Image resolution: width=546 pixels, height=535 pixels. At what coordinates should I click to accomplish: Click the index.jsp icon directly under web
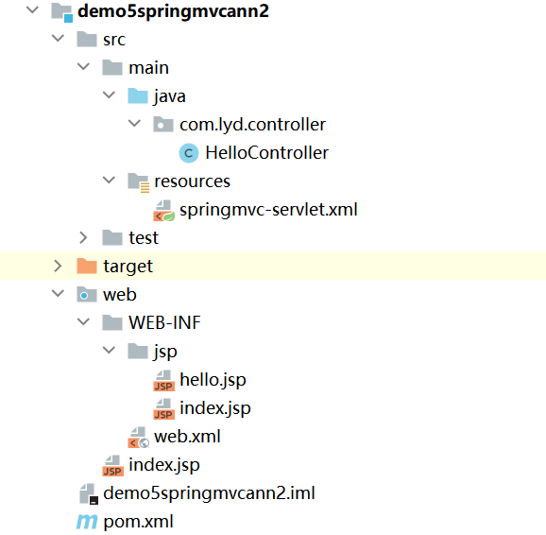click(112, 466)
